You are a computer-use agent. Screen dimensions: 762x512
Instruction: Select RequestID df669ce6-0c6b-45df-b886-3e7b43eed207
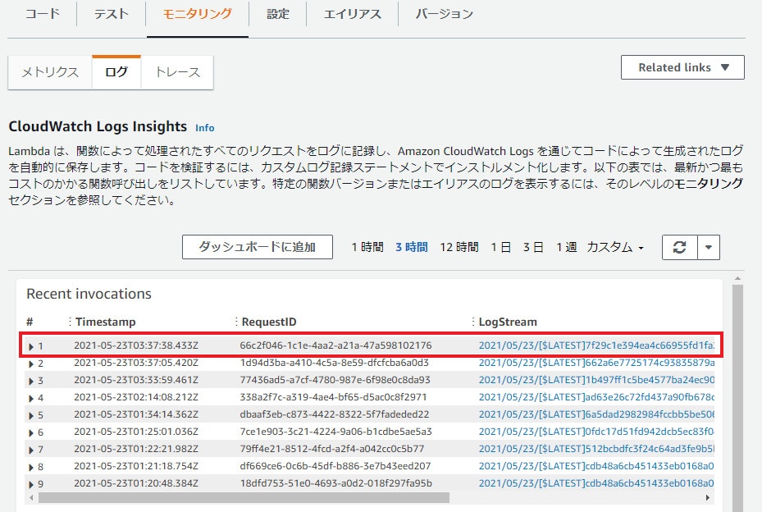pos(335,466)
